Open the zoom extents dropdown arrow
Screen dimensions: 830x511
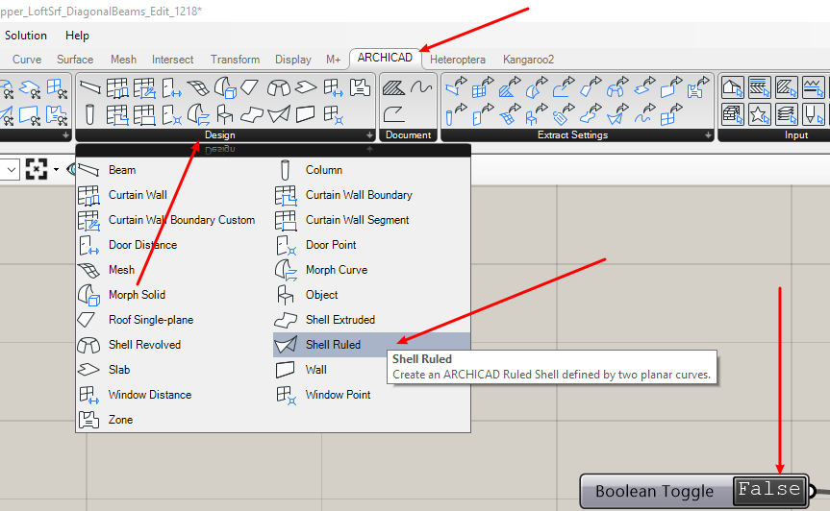(56, 170)
